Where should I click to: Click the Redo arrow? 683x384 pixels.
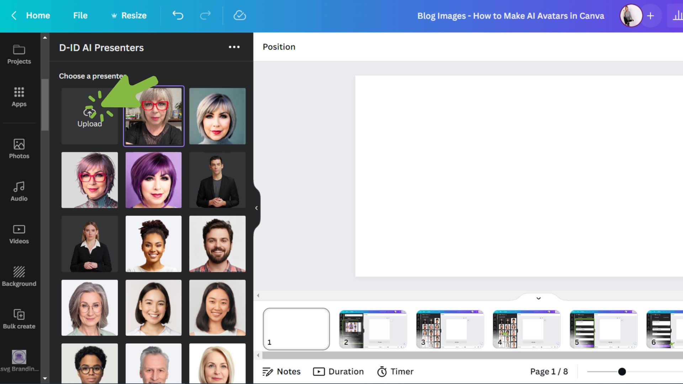(x=205, y=15)
